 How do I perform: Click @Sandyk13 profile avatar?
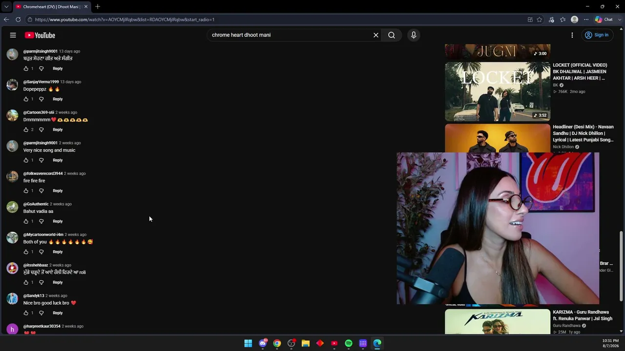click(x=12, y=298)
